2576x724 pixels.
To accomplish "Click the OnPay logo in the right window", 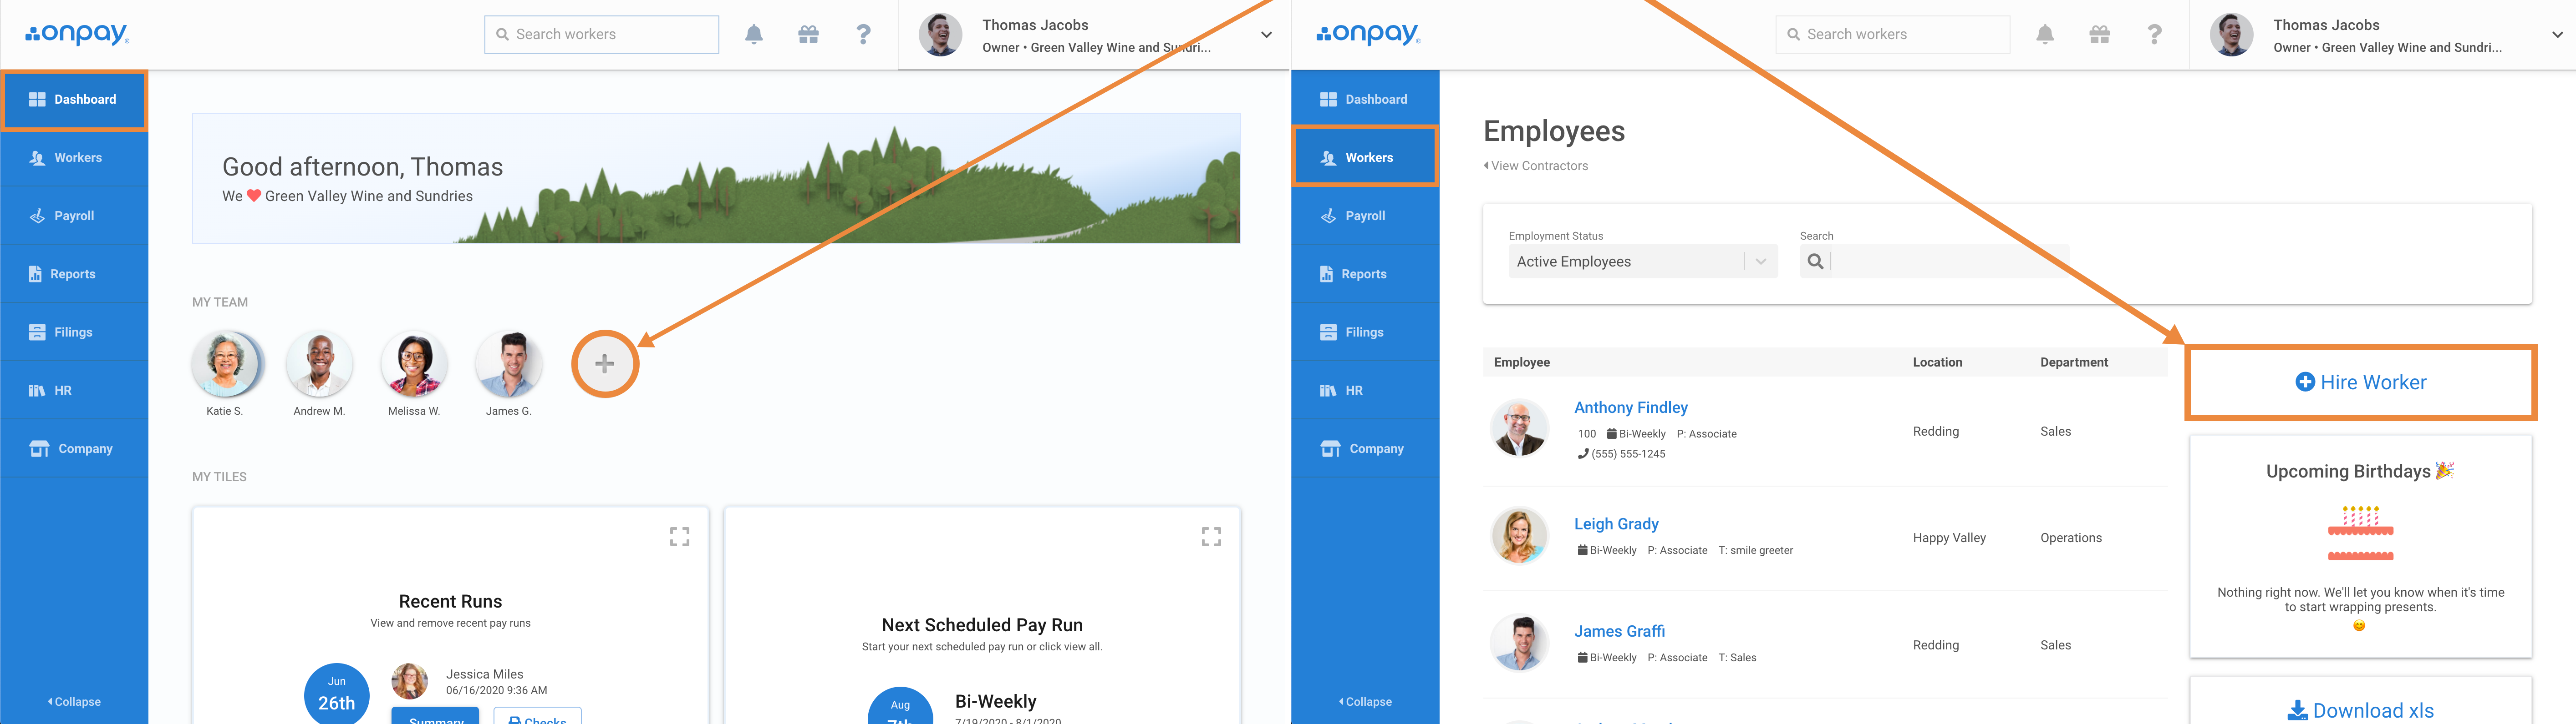I will click(1368, 34).
